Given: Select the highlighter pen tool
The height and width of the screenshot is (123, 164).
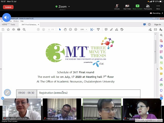Looking at the screenshot, I should tap(111, 29).
